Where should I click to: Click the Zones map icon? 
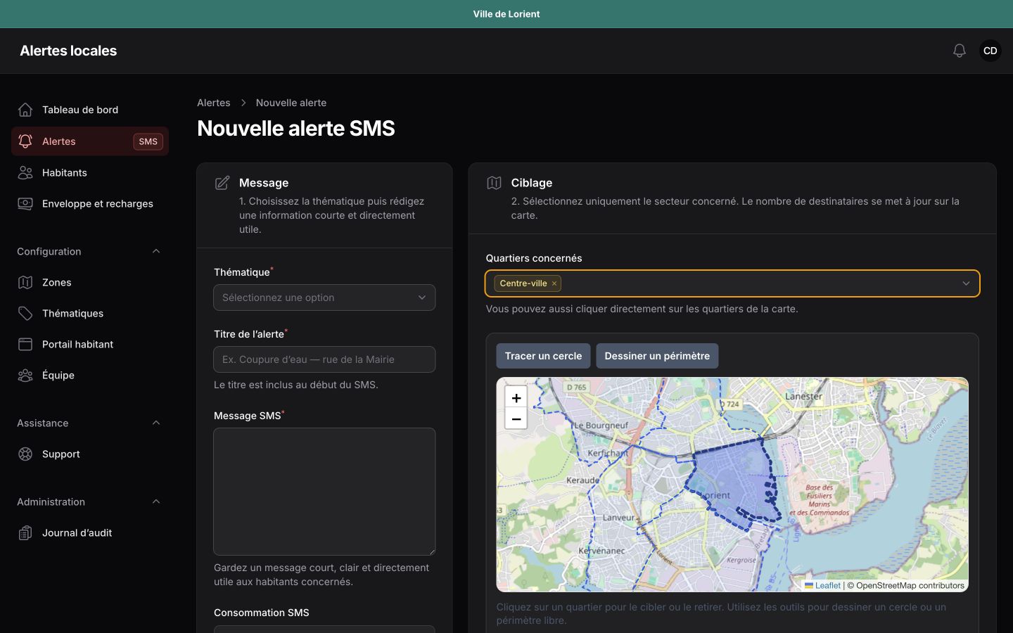[25, 282]
